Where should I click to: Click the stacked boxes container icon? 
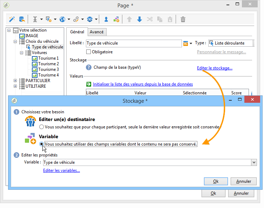[x=90, y=19]
